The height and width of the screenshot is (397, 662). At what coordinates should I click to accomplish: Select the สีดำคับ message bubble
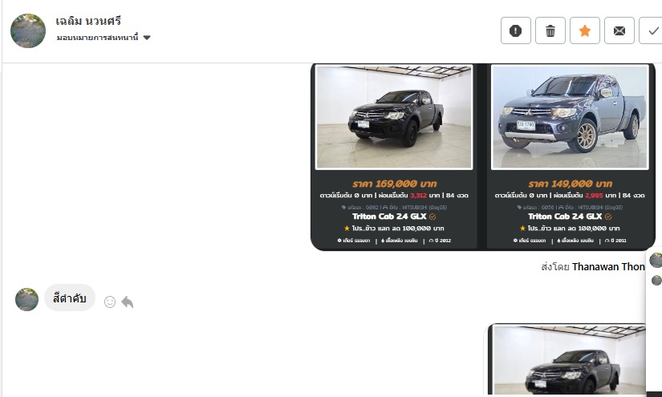click(x=70, y=298)
